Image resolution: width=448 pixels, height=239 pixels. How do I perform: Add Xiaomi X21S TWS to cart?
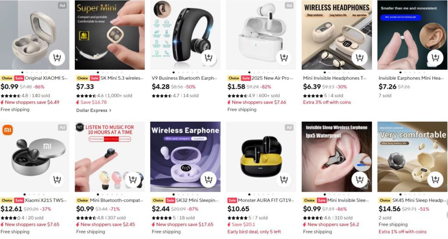tap(57, 179)
